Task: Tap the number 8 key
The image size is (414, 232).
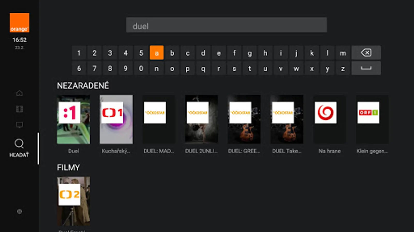Action: (110, 68)
